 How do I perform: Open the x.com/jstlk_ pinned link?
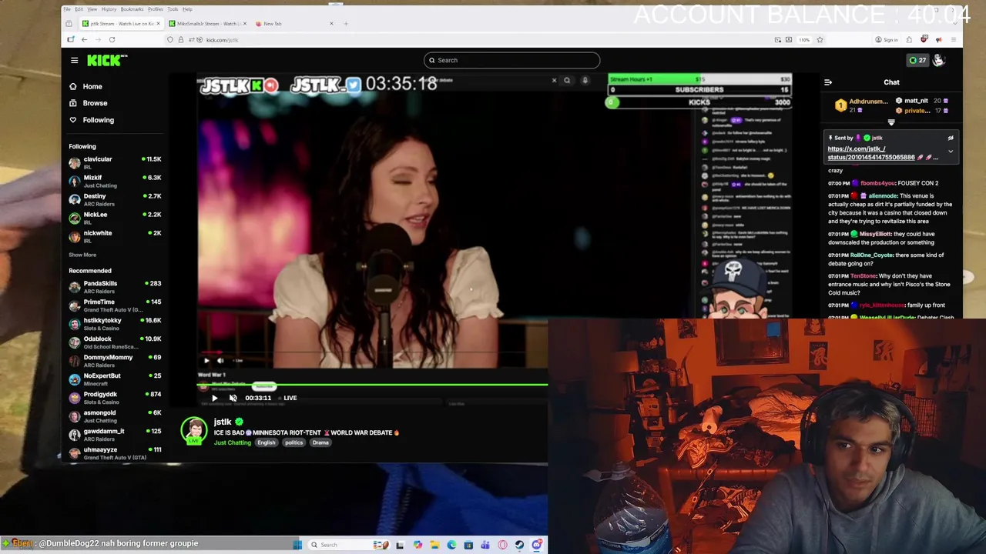coord(871,153)
